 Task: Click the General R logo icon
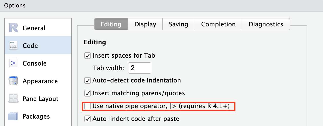point(14,28)
